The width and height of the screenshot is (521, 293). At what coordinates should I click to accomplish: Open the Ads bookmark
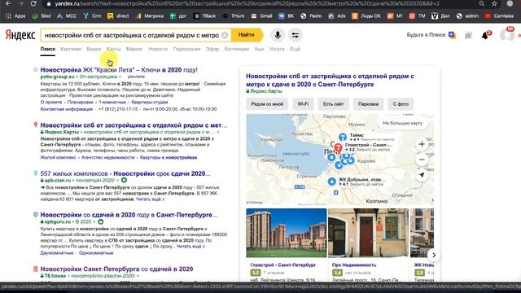click(x=337, y=15)
